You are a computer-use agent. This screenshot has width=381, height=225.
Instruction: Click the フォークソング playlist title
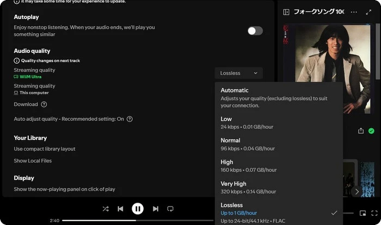319,11
